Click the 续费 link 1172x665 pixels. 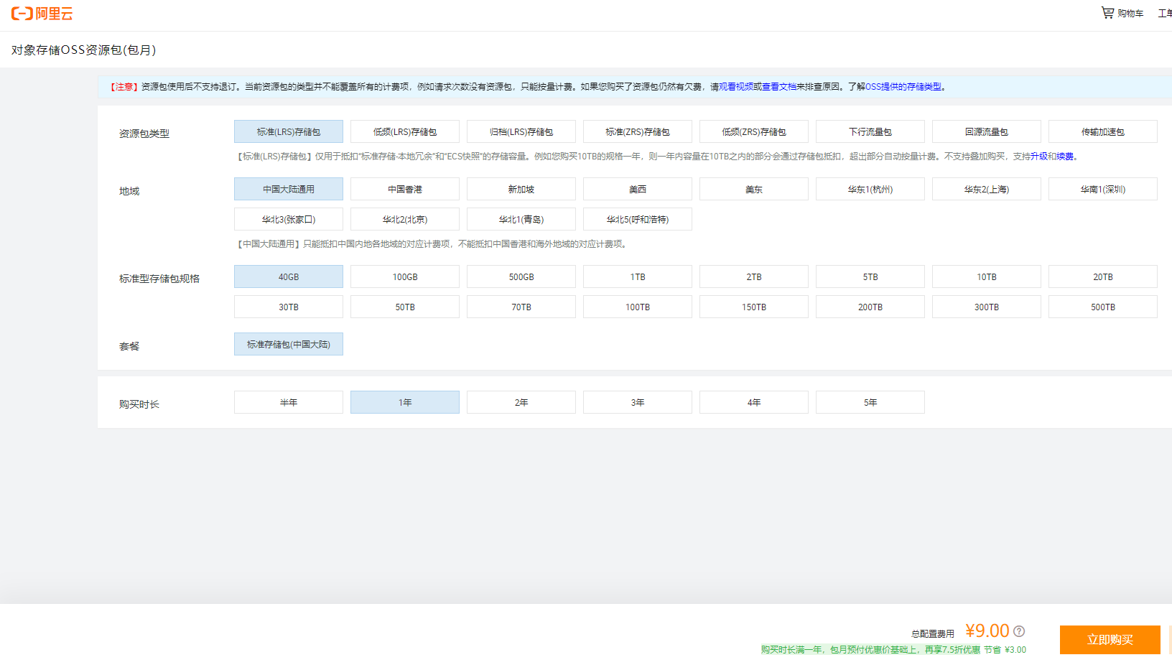tap(1065, 157)
